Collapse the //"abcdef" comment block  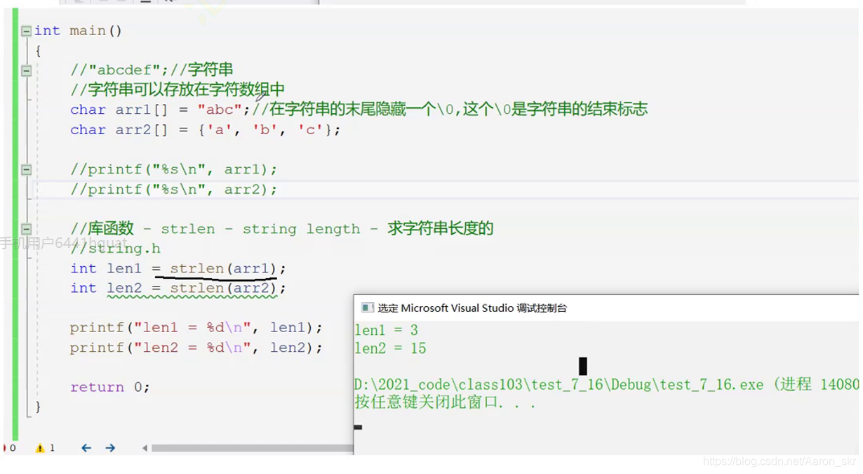[26, 71]
